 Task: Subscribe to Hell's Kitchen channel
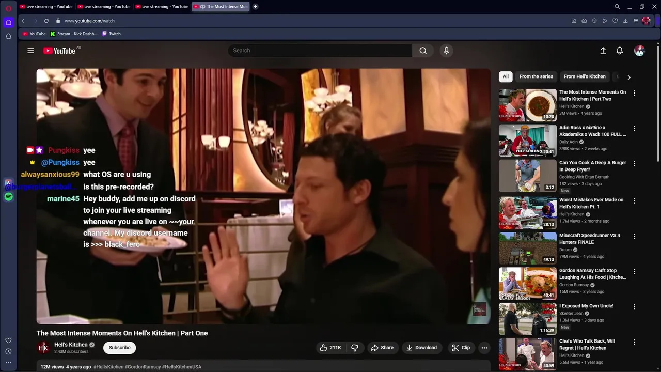click(x=119, y=348)
